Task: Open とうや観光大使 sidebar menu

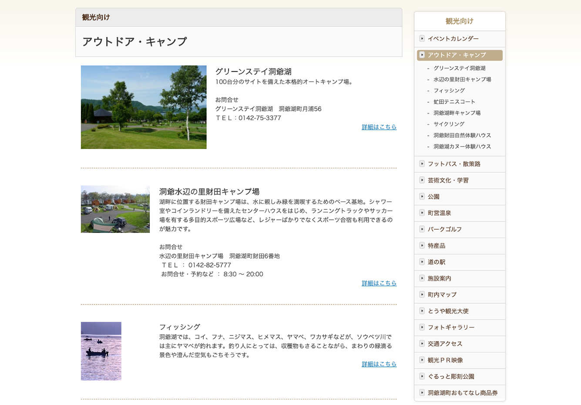Action: point(460,311)
